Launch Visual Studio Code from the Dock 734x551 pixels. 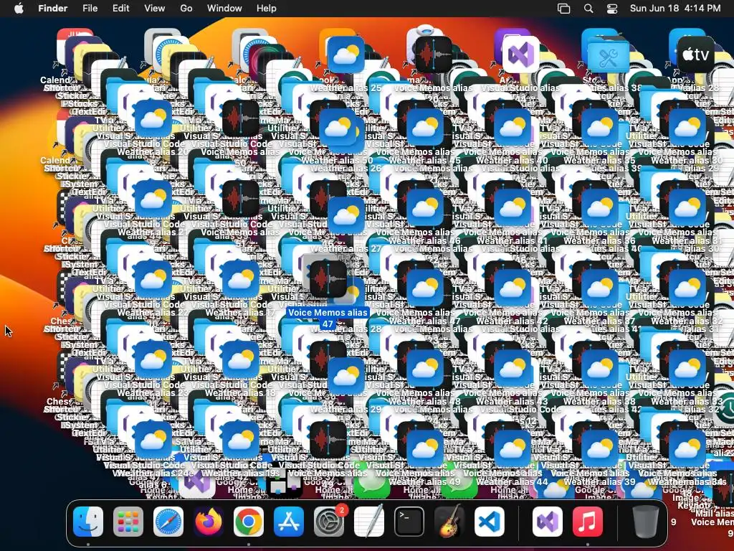tap(490, 522)
